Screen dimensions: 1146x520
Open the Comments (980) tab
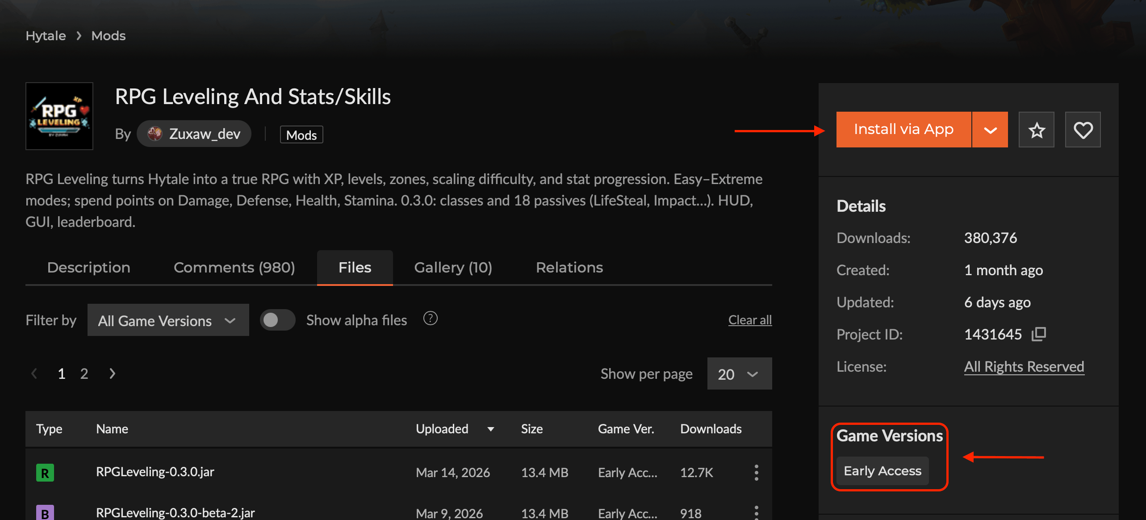click(x=234, y=268)
